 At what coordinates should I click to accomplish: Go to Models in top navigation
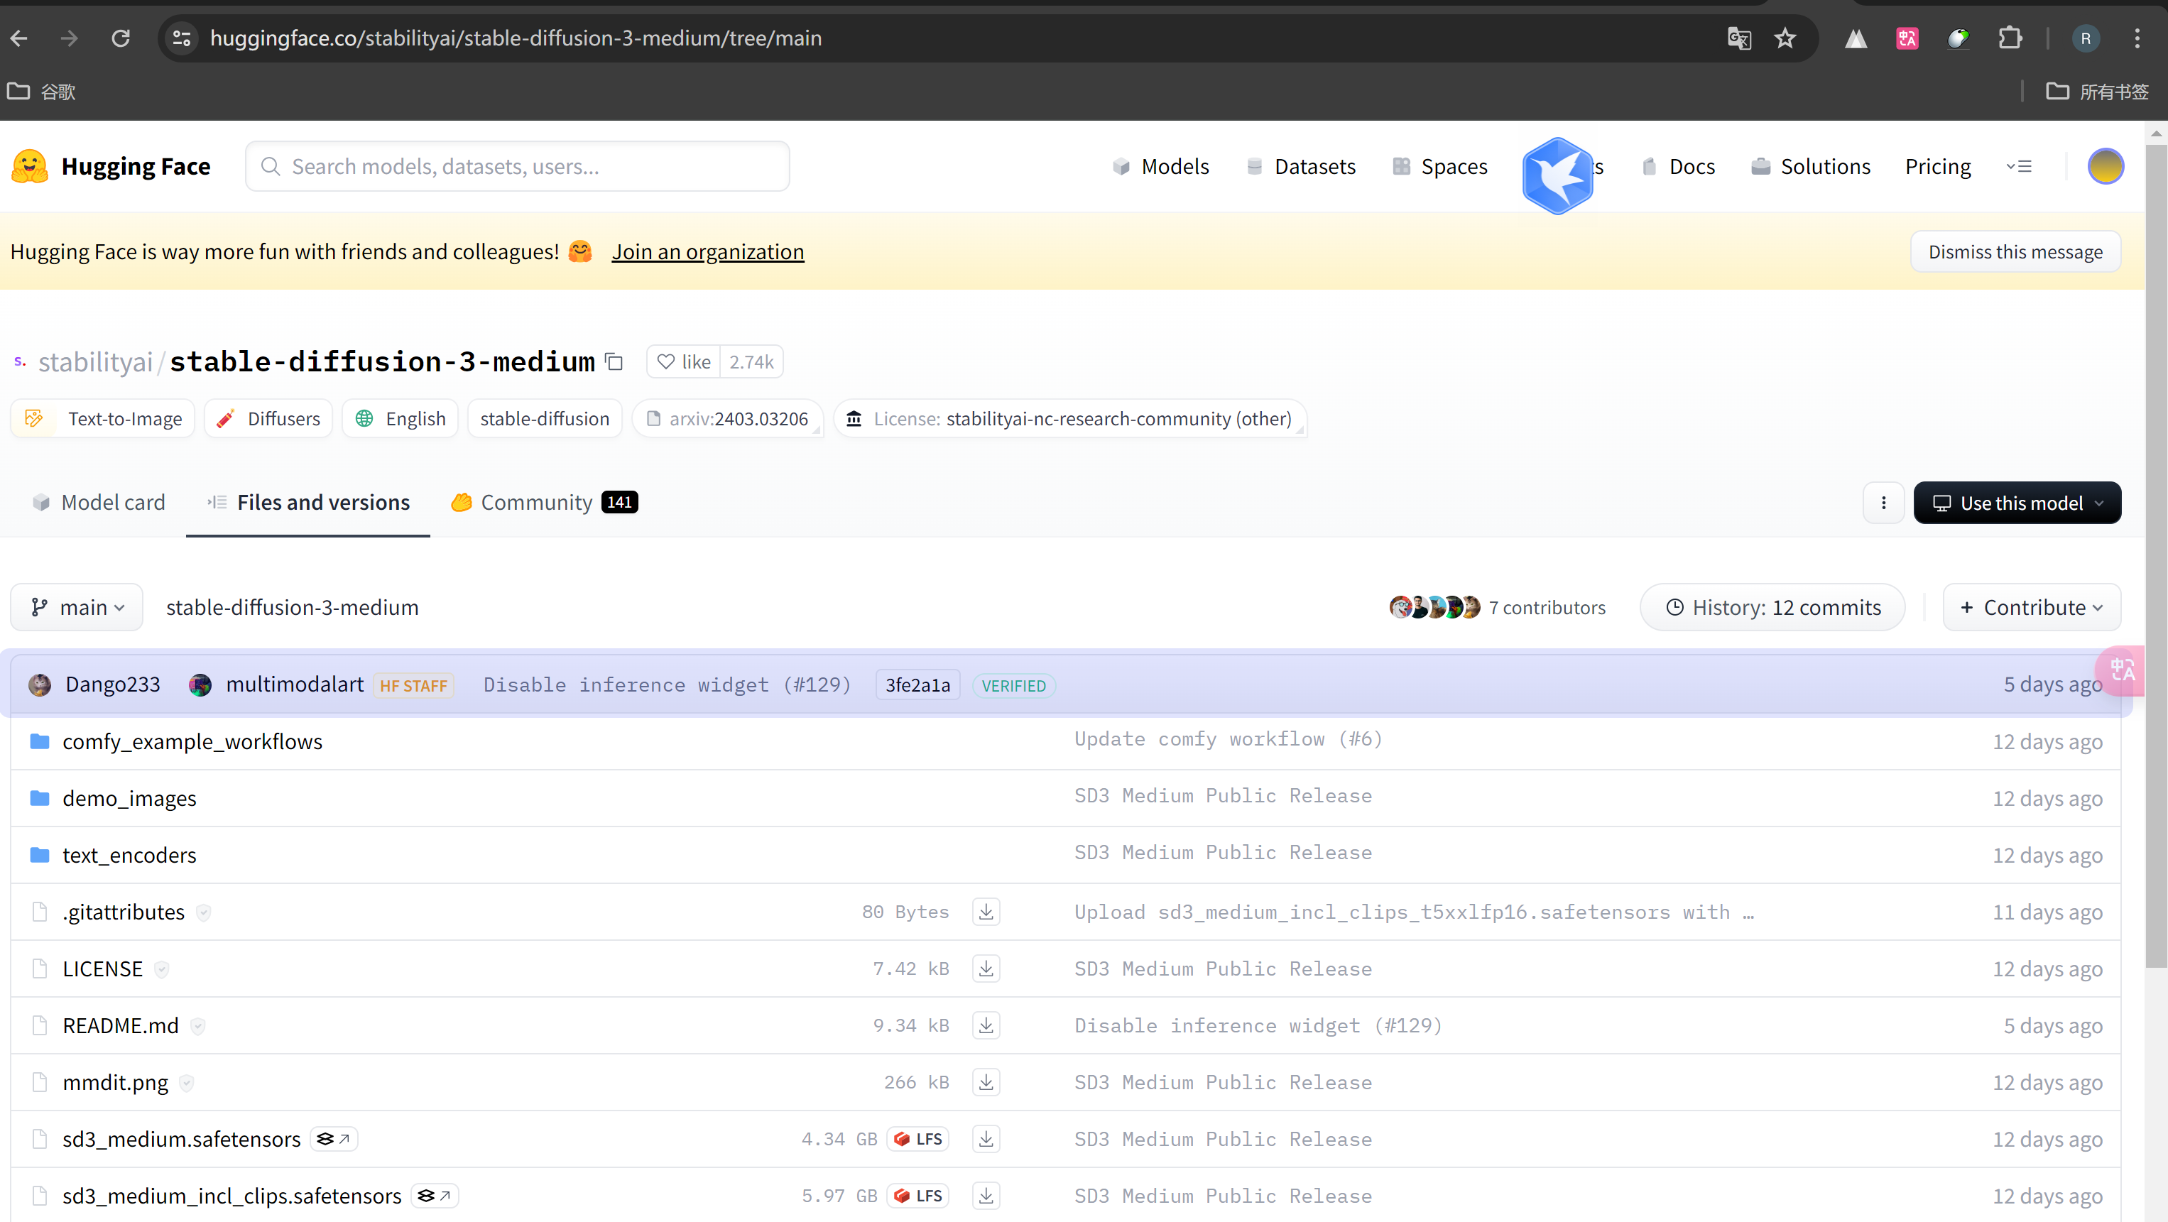[x=1162, y=167]
